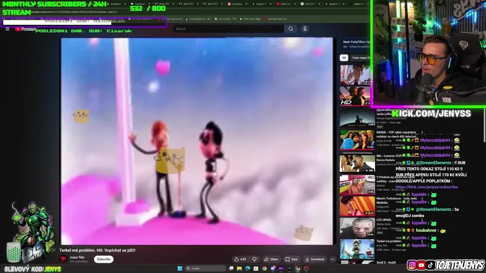Open the RANDE - TOP výběr video thumbnail
The image size is (486, 273).
tap(357, 140)
